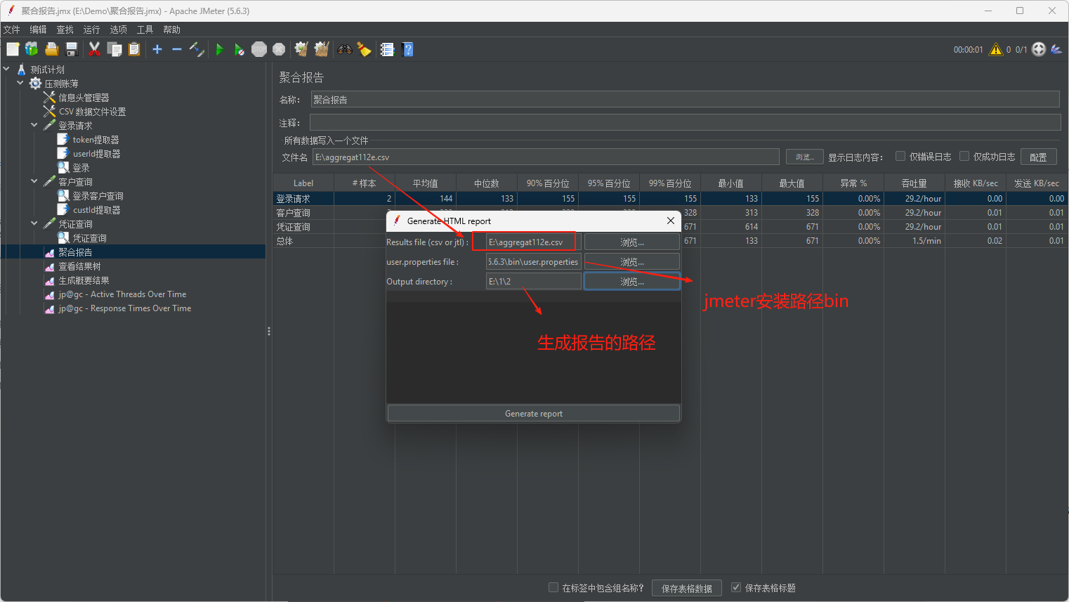Cut selection using the scissors icon
The width and height of the screenshot is (1069, 602).
click(94, 49)
